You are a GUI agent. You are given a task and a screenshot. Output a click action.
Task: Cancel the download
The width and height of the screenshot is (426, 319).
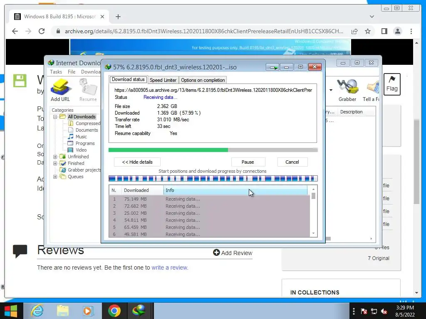[292, 162]
